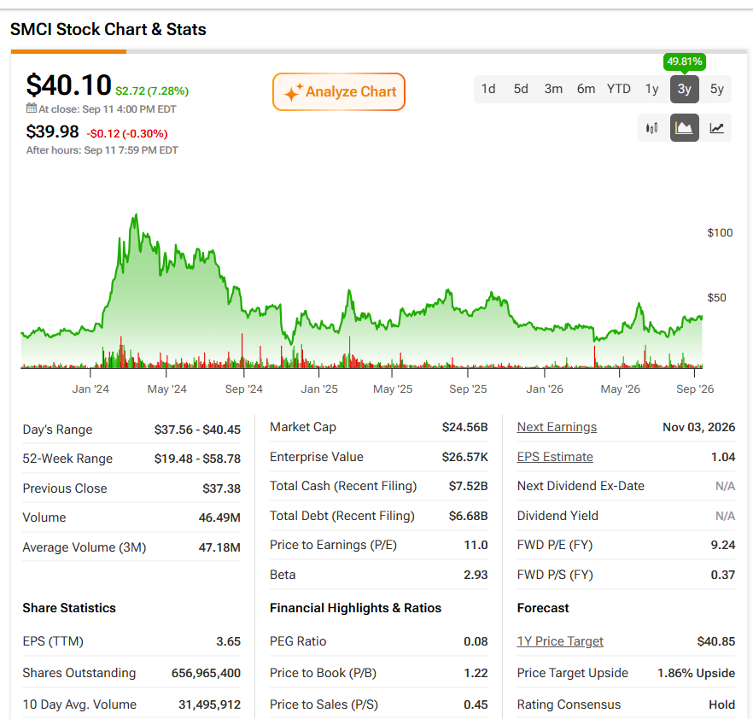This screenshot has width=753, height=719.
Task: Click the Analyze Chart button
Action: point(339,91)
